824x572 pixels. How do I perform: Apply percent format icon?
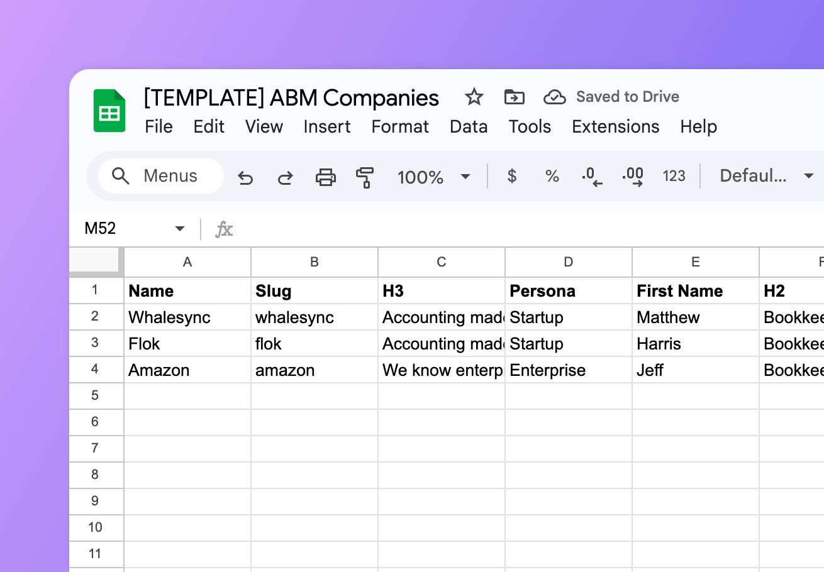coord(552,176)
